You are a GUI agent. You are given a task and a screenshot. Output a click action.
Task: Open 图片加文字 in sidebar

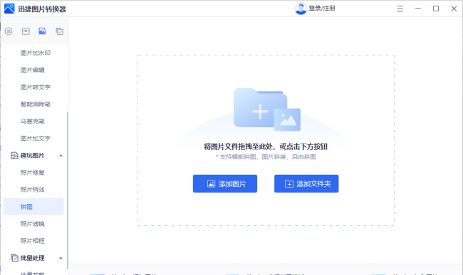[36, 139]
